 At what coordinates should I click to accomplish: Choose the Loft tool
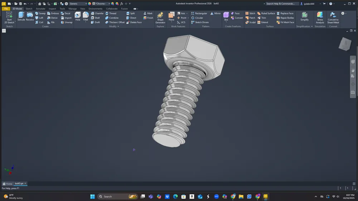pyautogui.click(x=39, y=18)
